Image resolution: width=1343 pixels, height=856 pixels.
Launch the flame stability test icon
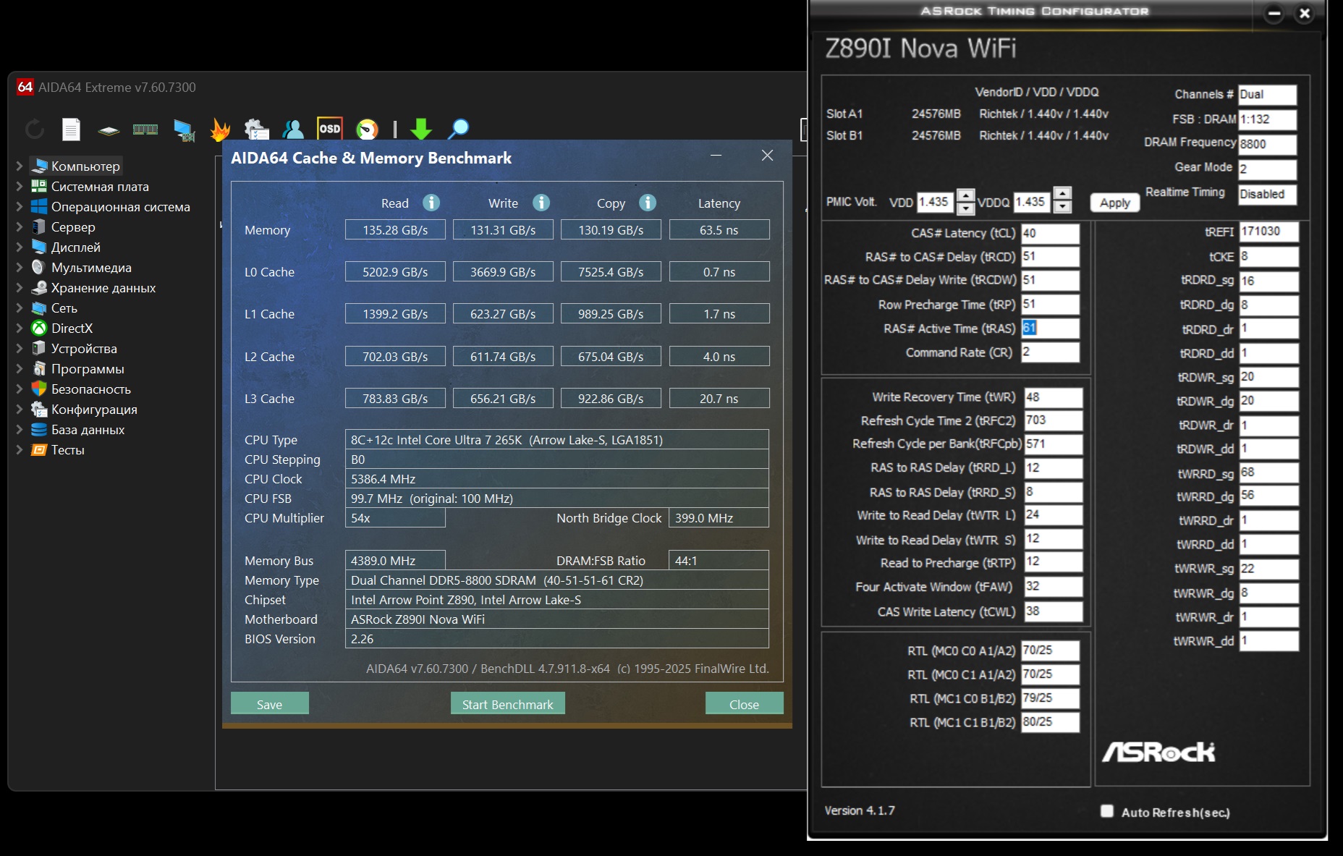click(x=220, y=130)
